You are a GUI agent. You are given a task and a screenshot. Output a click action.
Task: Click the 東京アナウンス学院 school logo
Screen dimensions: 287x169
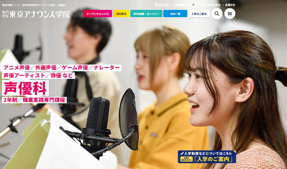[x=36, y=14]
